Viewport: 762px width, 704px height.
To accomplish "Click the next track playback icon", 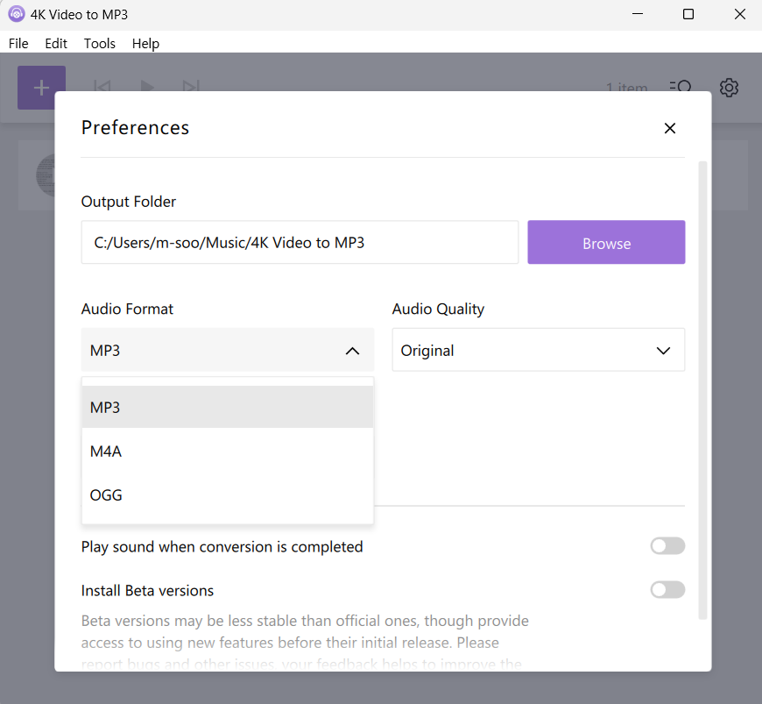I will [x=191, y=86].
